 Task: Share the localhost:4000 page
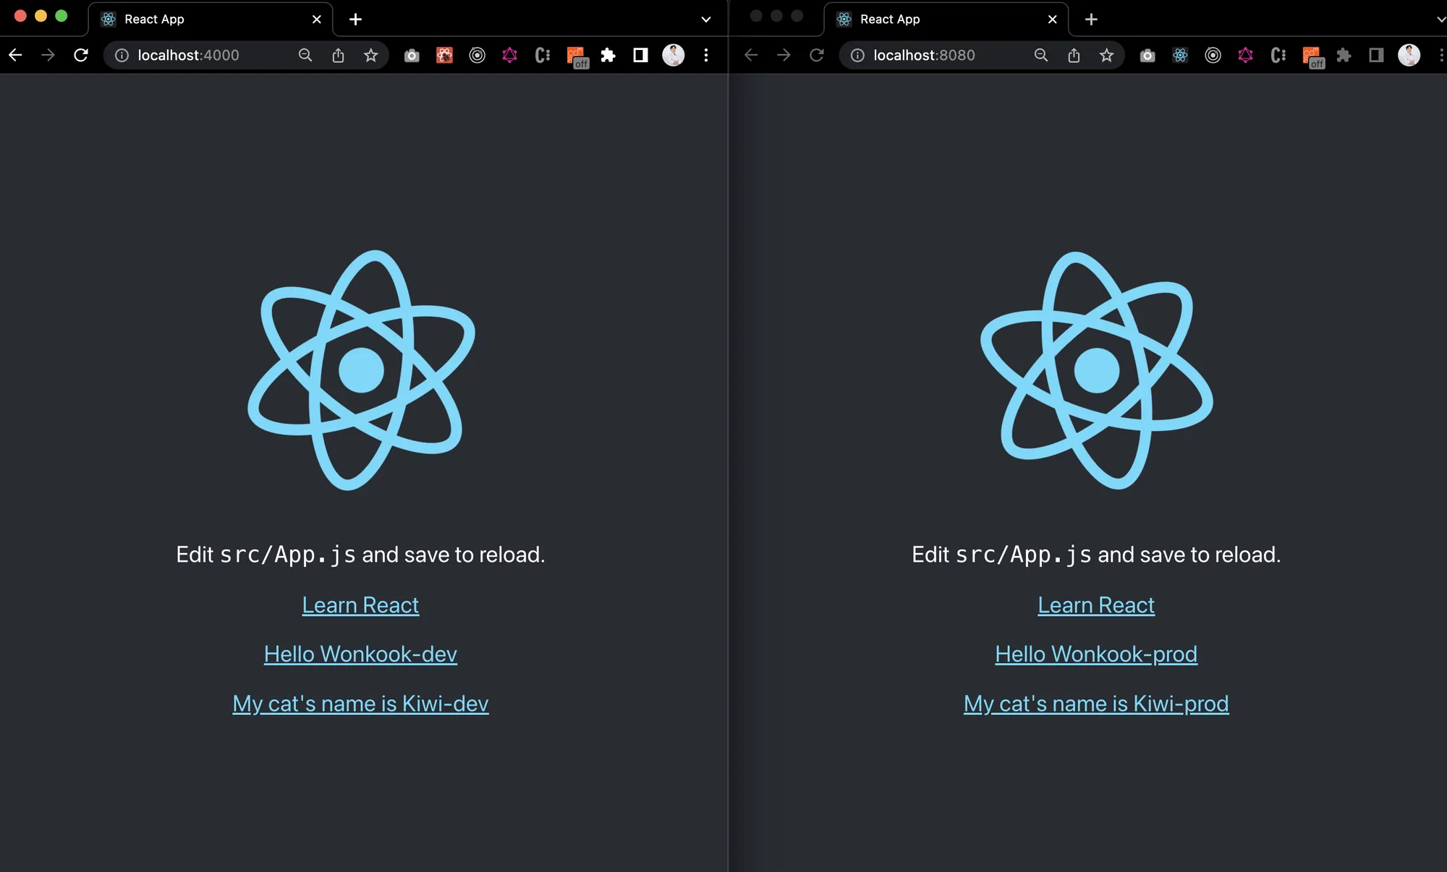point(338,55)
